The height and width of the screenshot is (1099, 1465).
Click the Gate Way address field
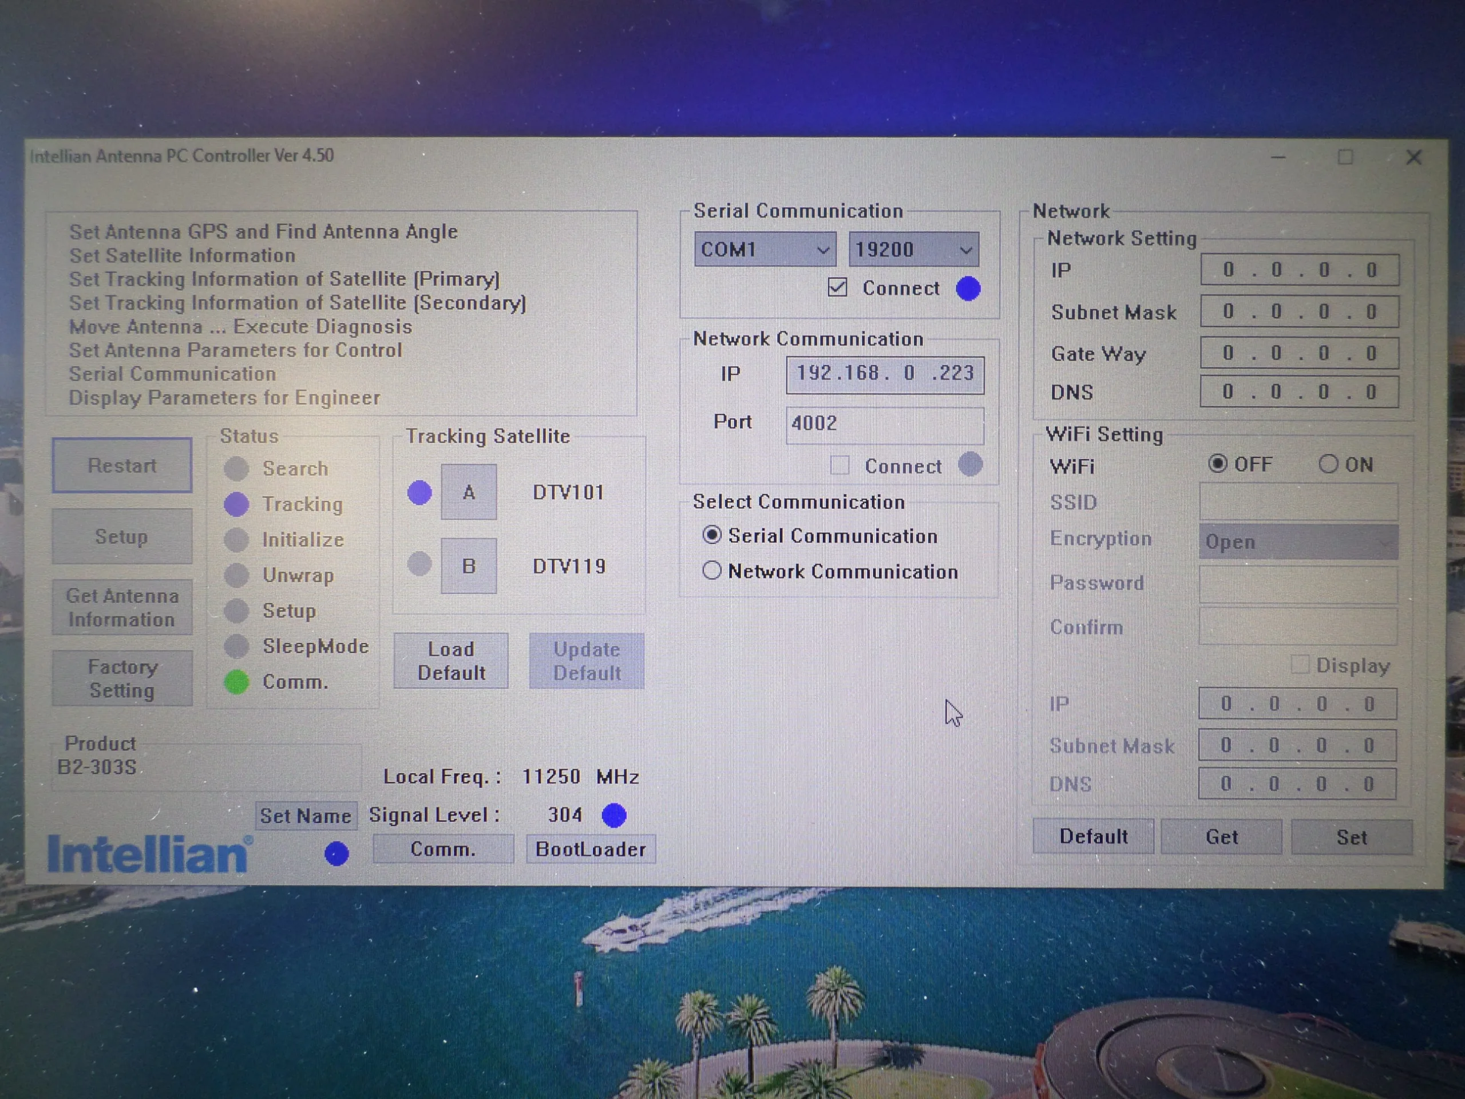[x=1300, y=353]
